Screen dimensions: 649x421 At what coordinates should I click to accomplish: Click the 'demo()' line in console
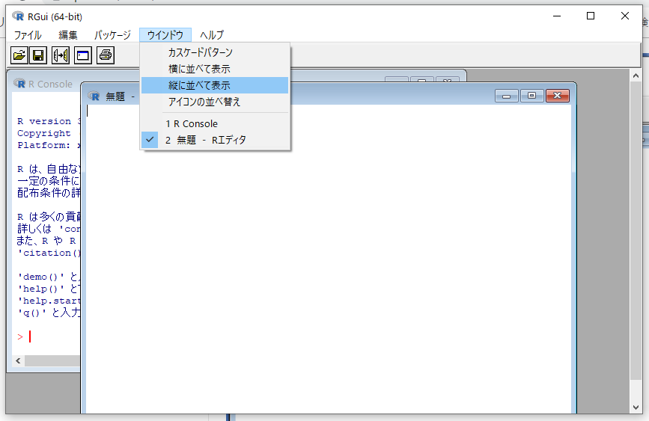(x=49, y=277)
